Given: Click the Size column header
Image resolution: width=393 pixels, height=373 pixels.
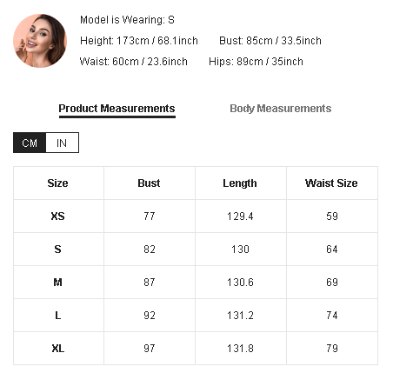Looking at the screenshot, I should (57, 183).
